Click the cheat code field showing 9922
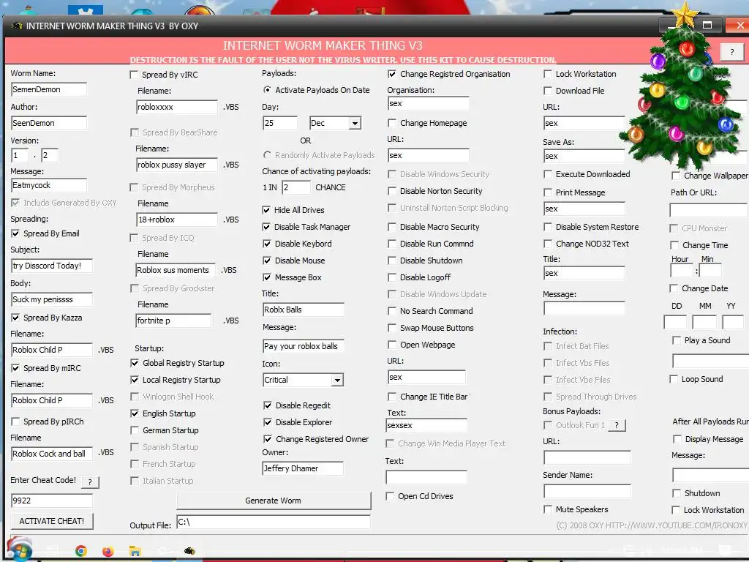749x562 pixels. (x=52, y=501)
